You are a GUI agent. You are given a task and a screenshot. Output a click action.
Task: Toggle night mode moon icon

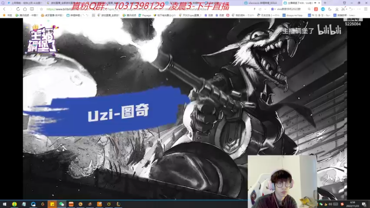(x=330, y=9)
